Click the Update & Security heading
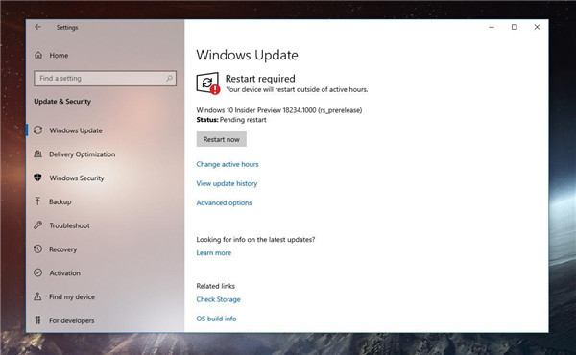This screenshot has width=576, height=355. click(x=62, y=102)
